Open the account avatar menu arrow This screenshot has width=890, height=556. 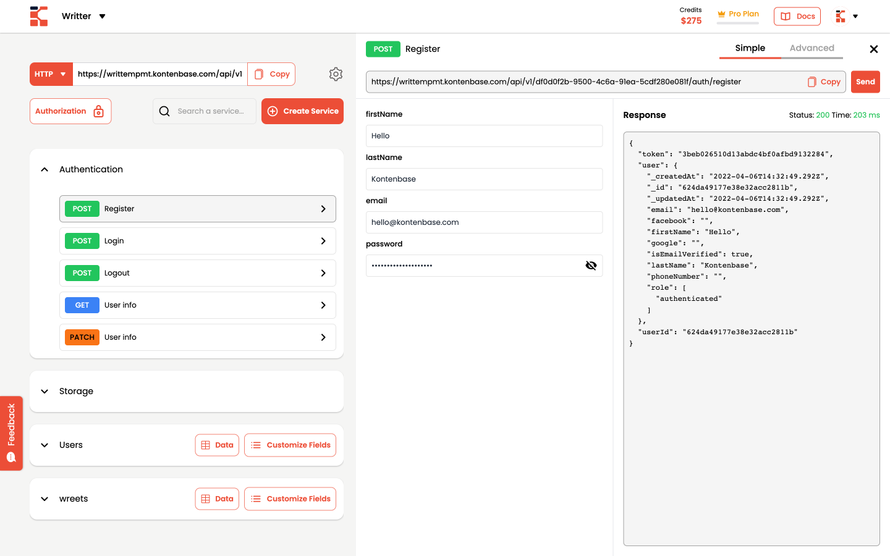tap(855, 17)
